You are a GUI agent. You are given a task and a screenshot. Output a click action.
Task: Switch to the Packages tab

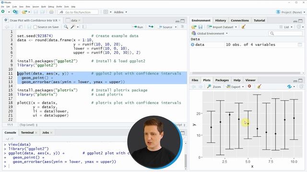coord(222,80)
